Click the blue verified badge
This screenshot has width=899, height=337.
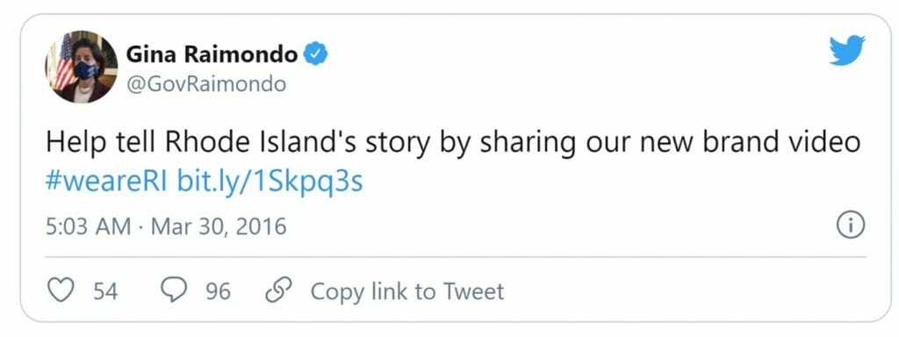315,55
